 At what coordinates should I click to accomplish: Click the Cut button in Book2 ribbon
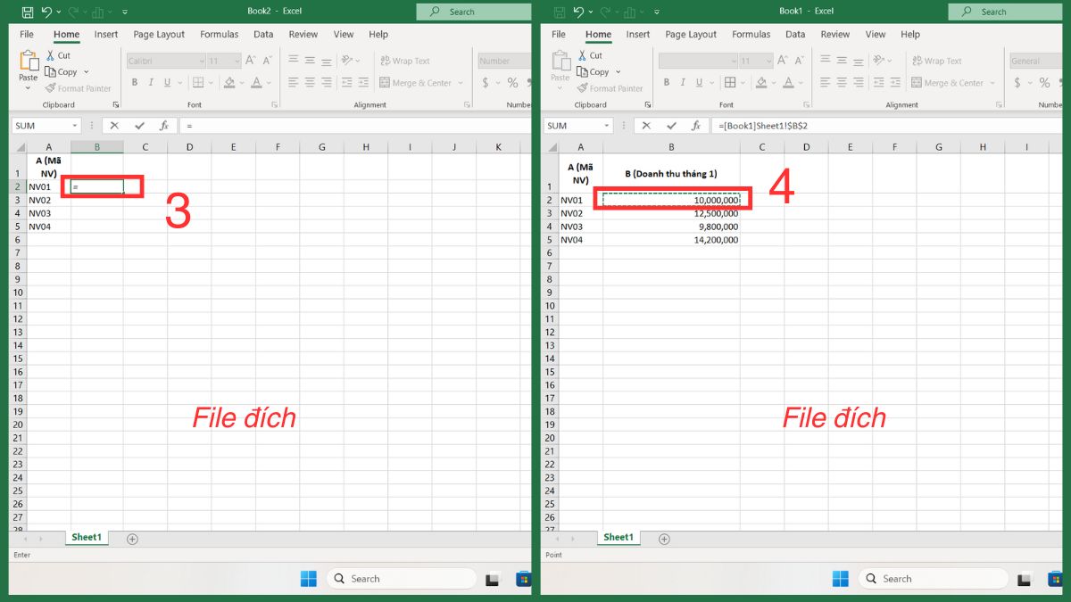[x=57, y=55]
